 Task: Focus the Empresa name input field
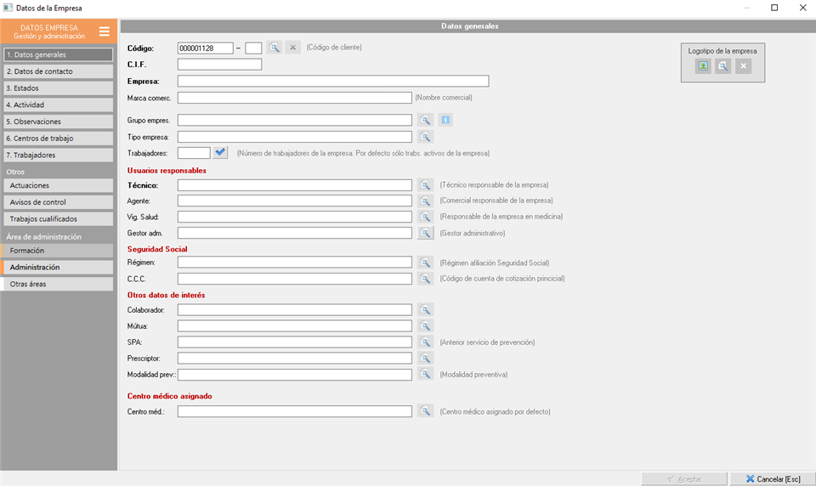(333, 82)
